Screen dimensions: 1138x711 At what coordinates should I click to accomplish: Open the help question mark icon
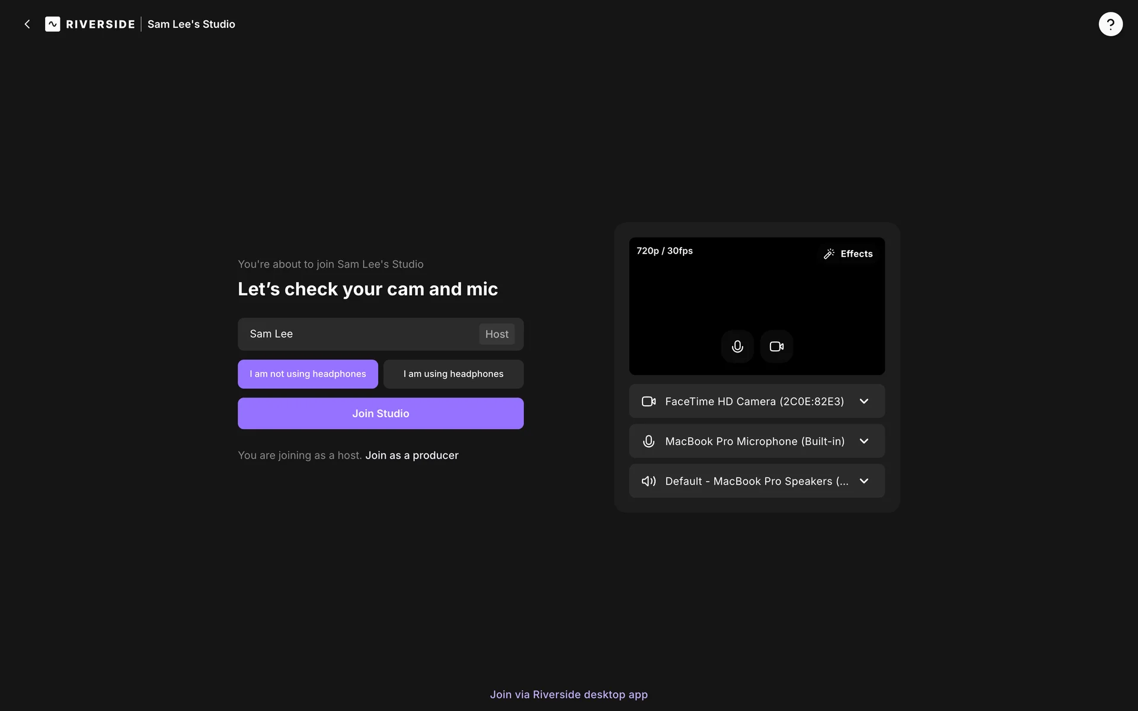[1110, 24]
